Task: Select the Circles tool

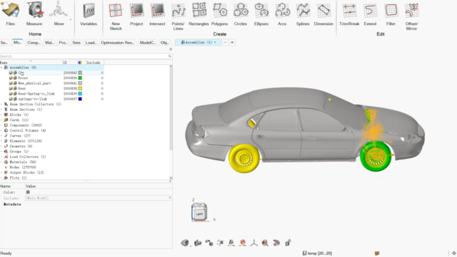Action: [x=241, y=14]
